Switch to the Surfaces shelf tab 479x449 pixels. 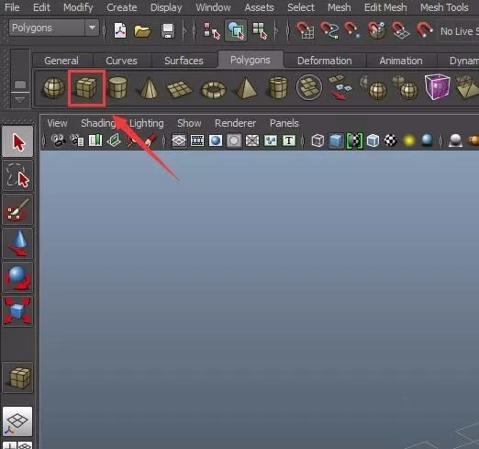tap(184, 61)
